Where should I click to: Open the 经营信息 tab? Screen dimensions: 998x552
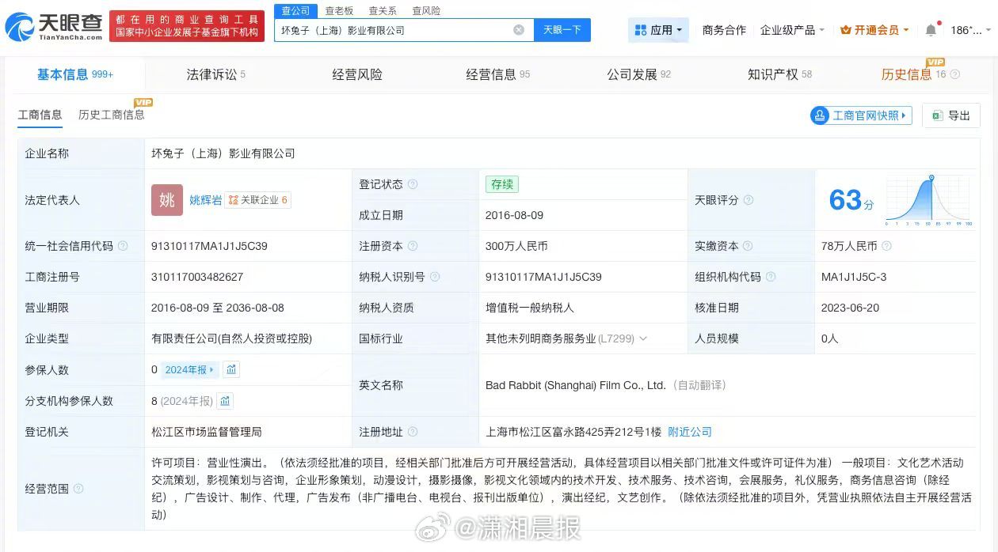[497, 74]
